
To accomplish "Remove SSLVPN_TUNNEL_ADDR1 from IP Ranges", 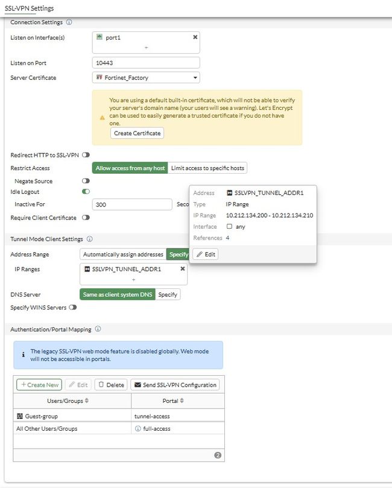I will [183, 269].
